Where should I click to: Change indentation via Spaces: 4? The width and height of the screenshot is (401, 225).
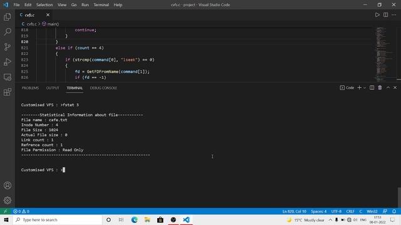[319, 211]
